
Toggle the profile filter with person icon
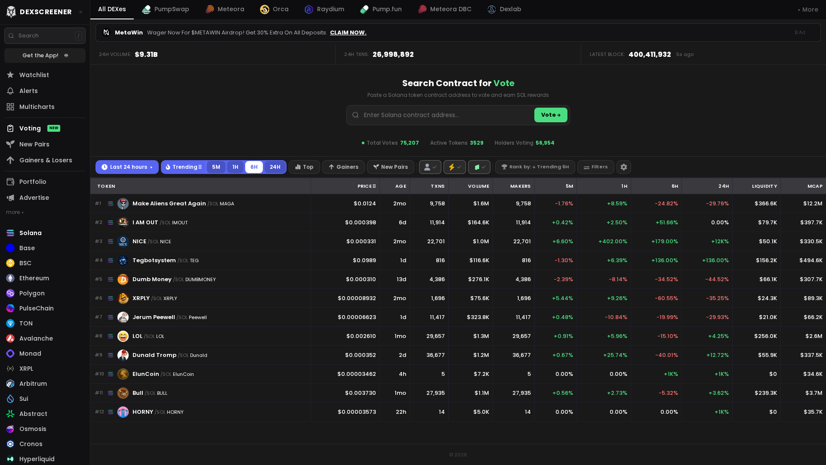coord(430,167)
